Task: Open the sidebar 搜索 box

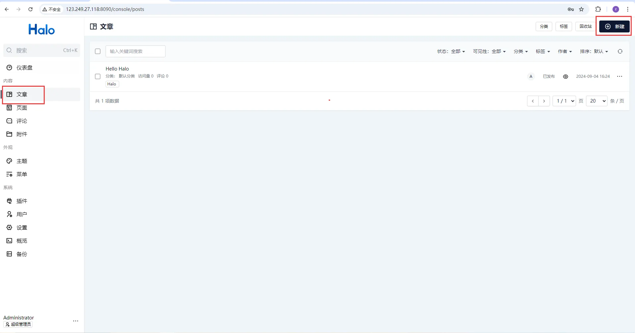Action: point(42,50)
